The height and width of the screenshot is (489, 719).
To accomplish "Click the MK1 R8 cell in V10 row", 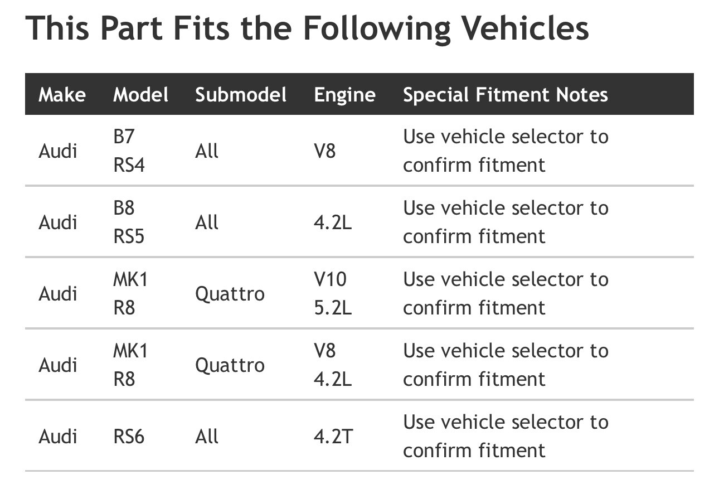I will coord(130,293).
